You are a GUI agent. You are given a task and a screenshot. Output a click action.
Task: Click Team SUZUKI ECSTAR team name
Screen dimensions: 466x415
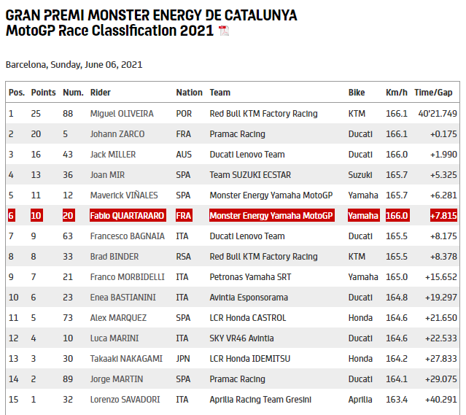[x=246, y=175]
